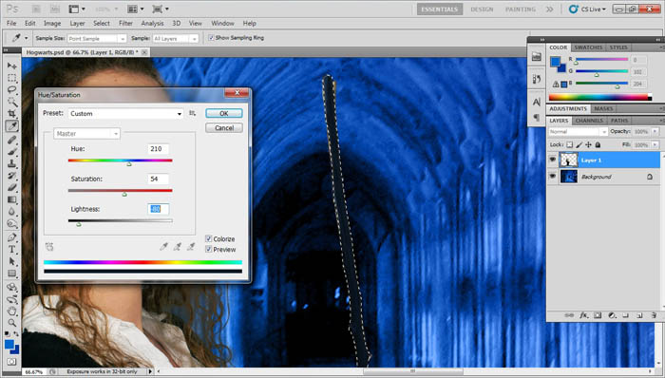Click the Hue slider handle

point(129,163)
